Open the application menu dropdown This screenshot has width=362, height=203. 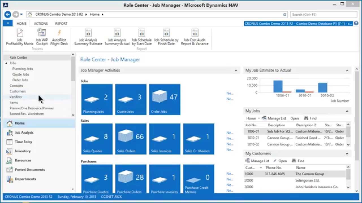click(8, 23)
